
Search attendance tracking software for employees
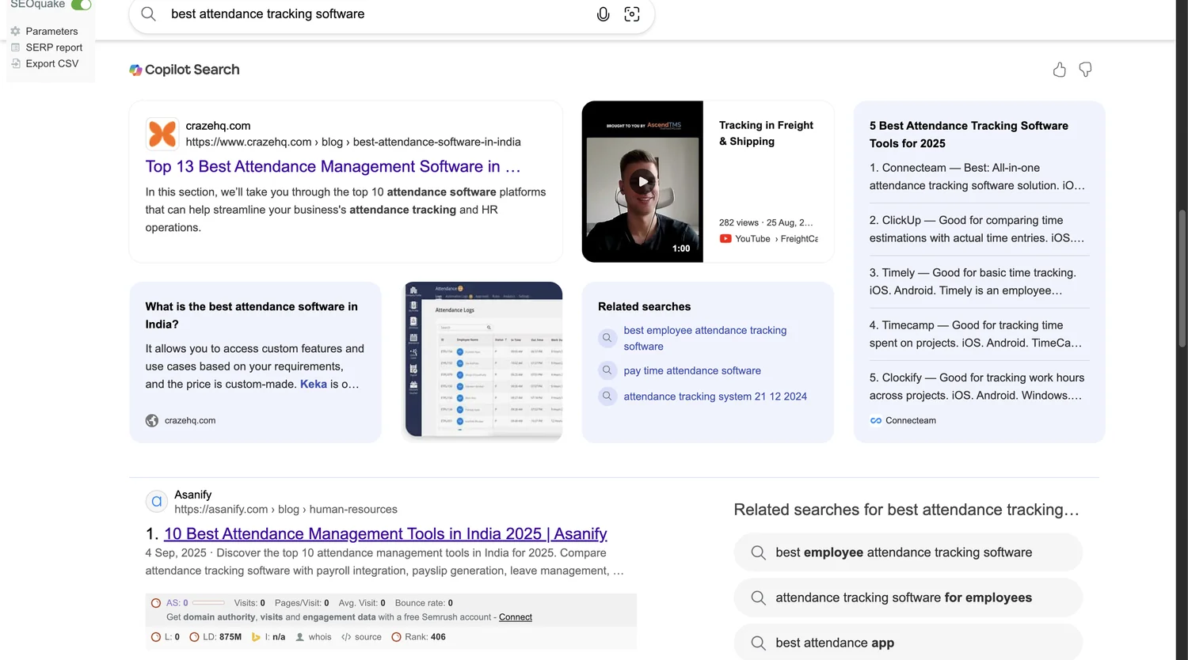[908, 597]
